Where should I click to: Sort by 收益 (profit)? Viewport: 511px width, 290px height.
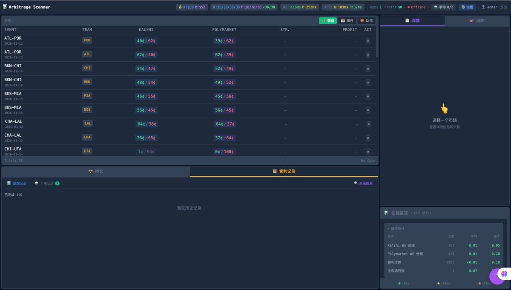pos(328,20)
